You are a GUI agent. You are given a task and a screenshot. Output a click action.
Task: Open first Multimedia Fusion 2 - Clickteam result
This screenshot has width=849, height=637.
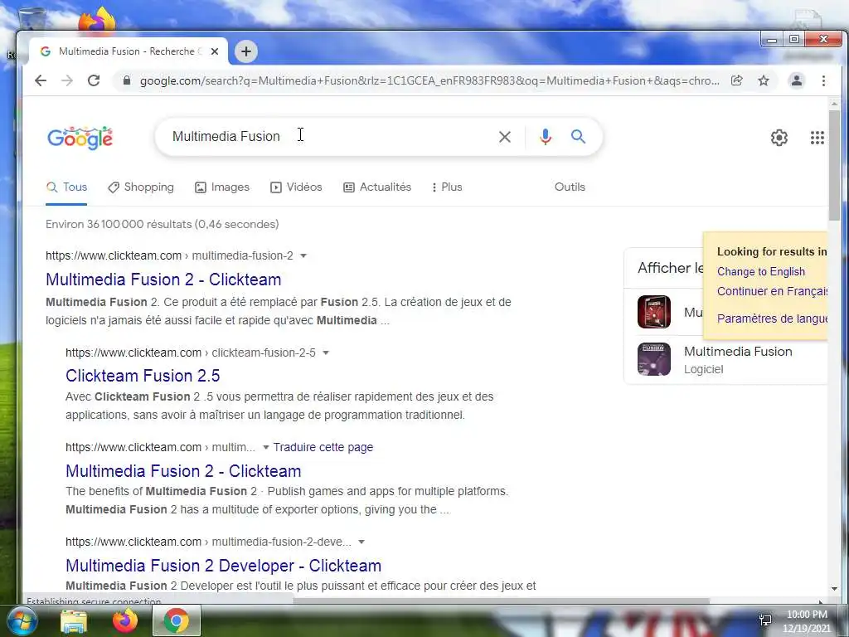[x=163, y=280]
